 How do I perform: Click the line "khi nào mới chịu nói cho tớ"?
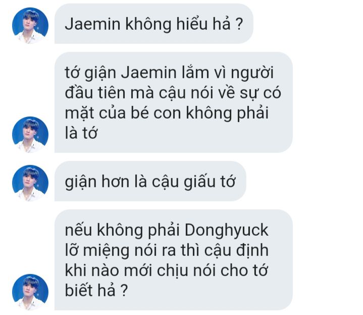pyautogui.click(x=166, y=271)
